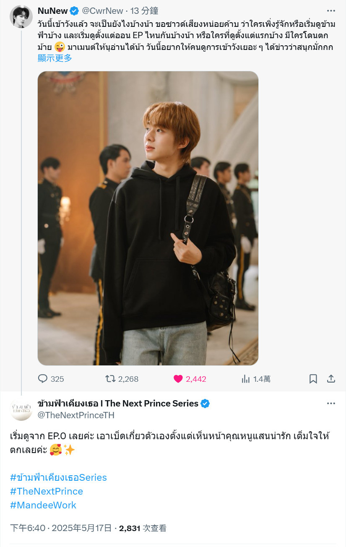Bookmark NuNew's tweet
Screen dimensions: 346x547
313,379
